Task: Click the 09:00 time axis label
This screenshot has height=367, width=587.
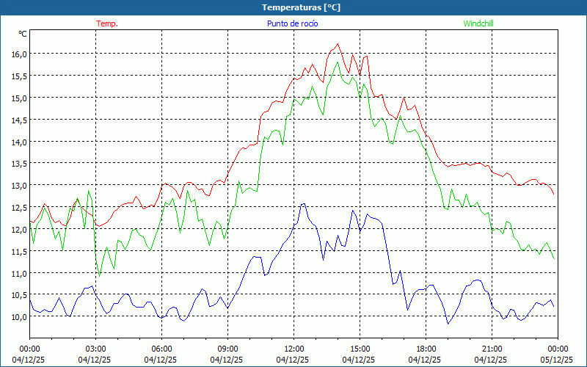Action: (x=227, y=349)
